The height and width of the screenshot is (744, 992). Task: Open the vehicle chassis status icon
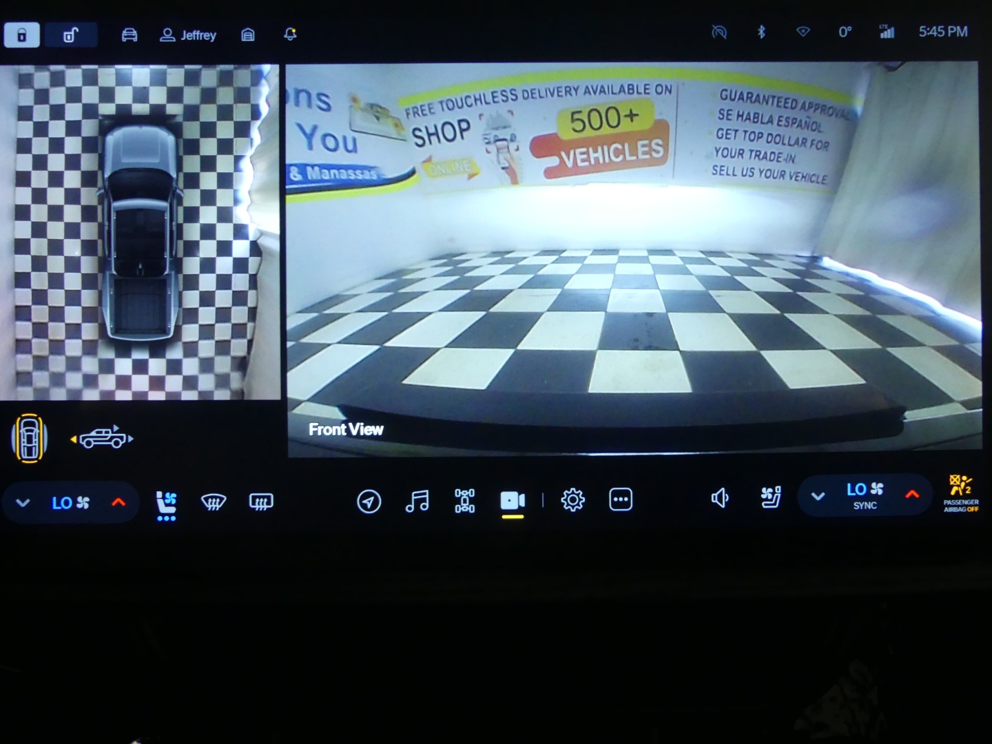464,501
